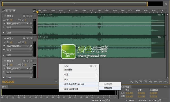Viewport: 170px width, 102px height.
Task: Click the 视图 结束 value 5:33.116
Action: (141, 96)
